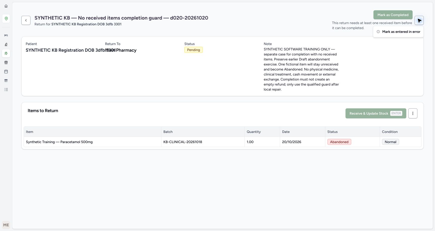Open the outlined calendar icon in sidebar
The image size is (435, 231).
pos(6,71)
